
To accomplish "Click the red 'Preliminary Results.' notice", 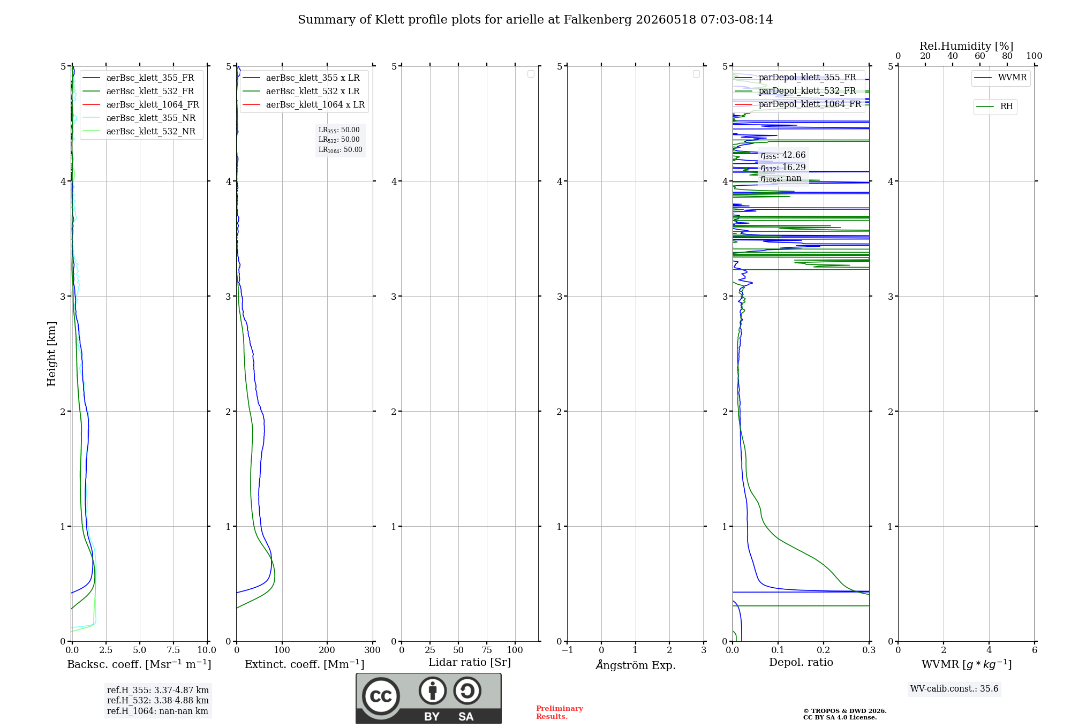I will 560,712.
